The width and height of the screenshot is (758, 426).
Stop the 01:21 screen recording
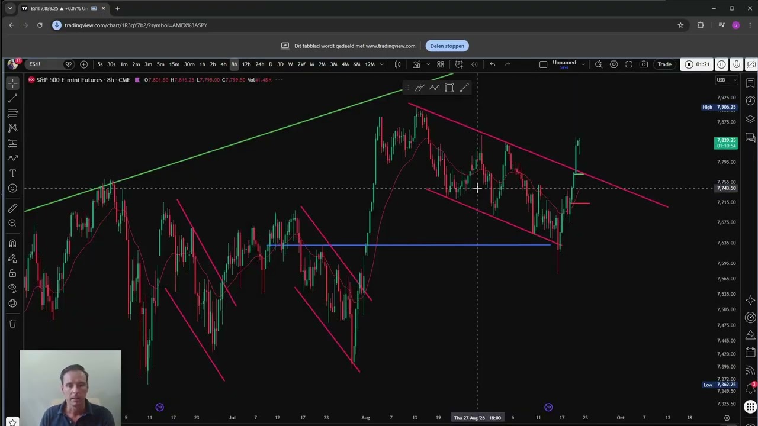pyautogui.click(x=697, y=64)
